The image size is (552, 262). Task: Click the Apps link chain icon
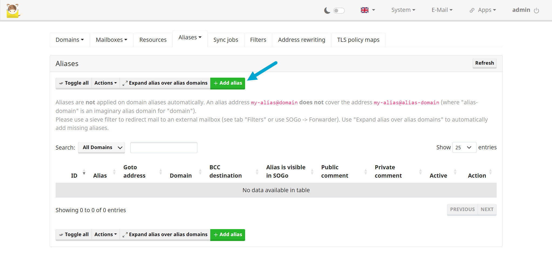pyautogui.click(x=472, y=11)
